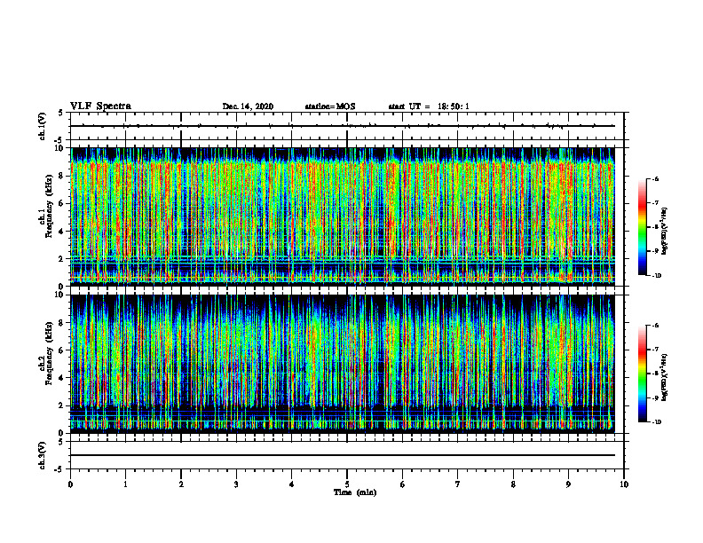Click the 10 kHz tick label on the ch.1 axis
This screenshot has height=543, width=703.
coord(60,148)
